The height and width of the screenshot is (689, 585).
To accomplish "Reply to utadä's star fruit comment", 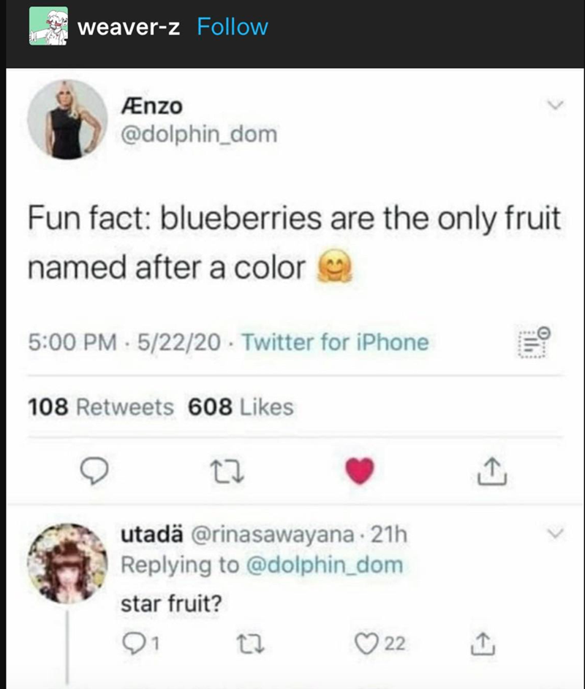I will 135,644.
